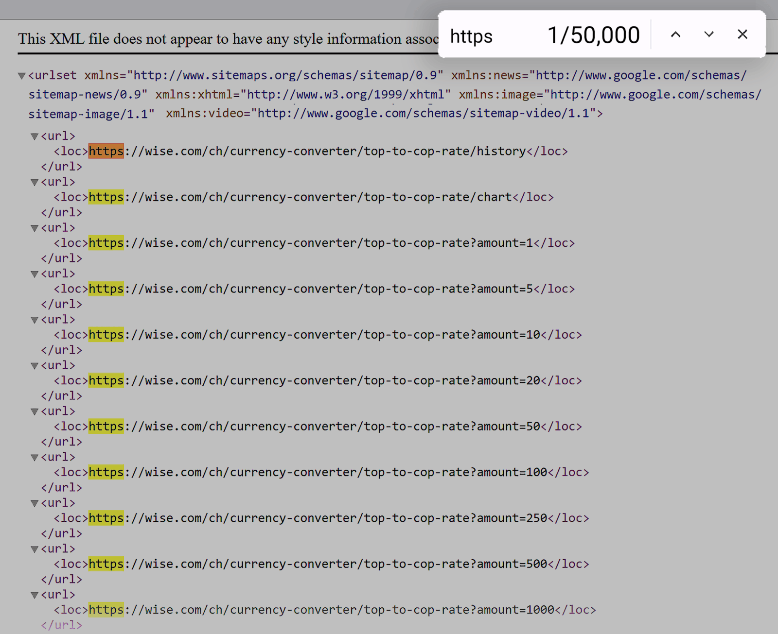The height and width of the screenshot is (634, 778).
Task: Collapse url node for amount=20
Action: click(35, 366)
